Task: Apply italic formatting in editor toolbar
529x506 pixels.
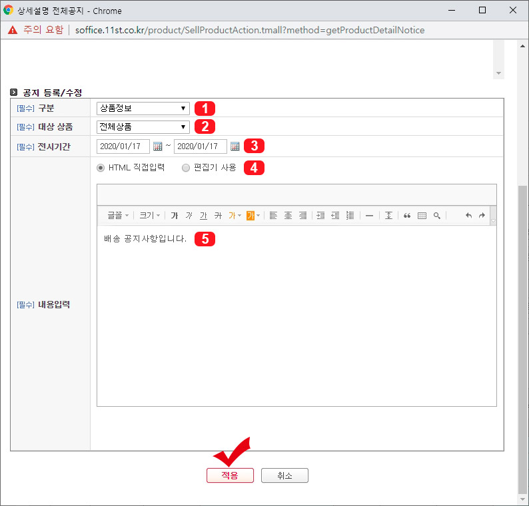Action: 189,216
